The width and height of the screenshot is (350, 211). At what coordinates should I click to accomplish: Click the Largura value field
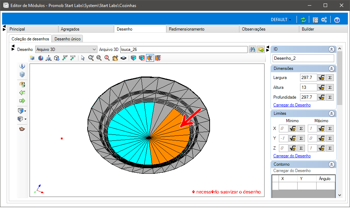click(x=308, y=78)
